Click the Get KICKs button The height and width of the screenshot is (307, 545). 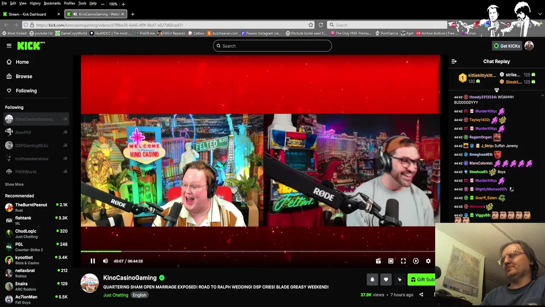pyautogui.click(x=507, y=46)
